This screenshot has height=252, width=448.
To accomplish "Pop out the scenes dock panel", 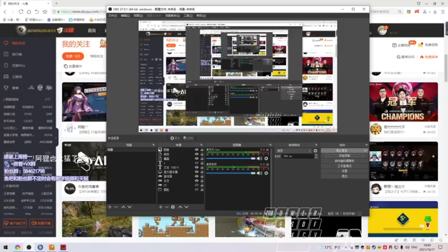I will 153,145.
